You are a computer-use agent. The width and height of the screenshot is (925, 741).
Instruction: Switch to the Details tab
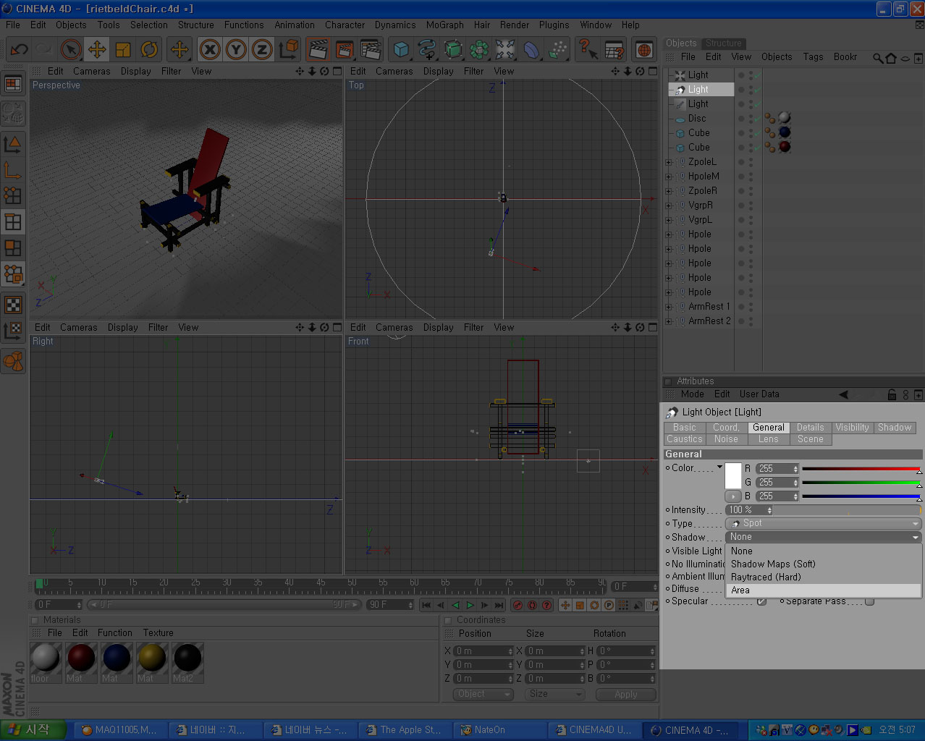pyautogui.click(x=810, y=428)
